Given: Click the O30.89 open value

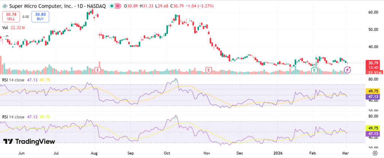Looking at the screenshot, I should point(131,6).
